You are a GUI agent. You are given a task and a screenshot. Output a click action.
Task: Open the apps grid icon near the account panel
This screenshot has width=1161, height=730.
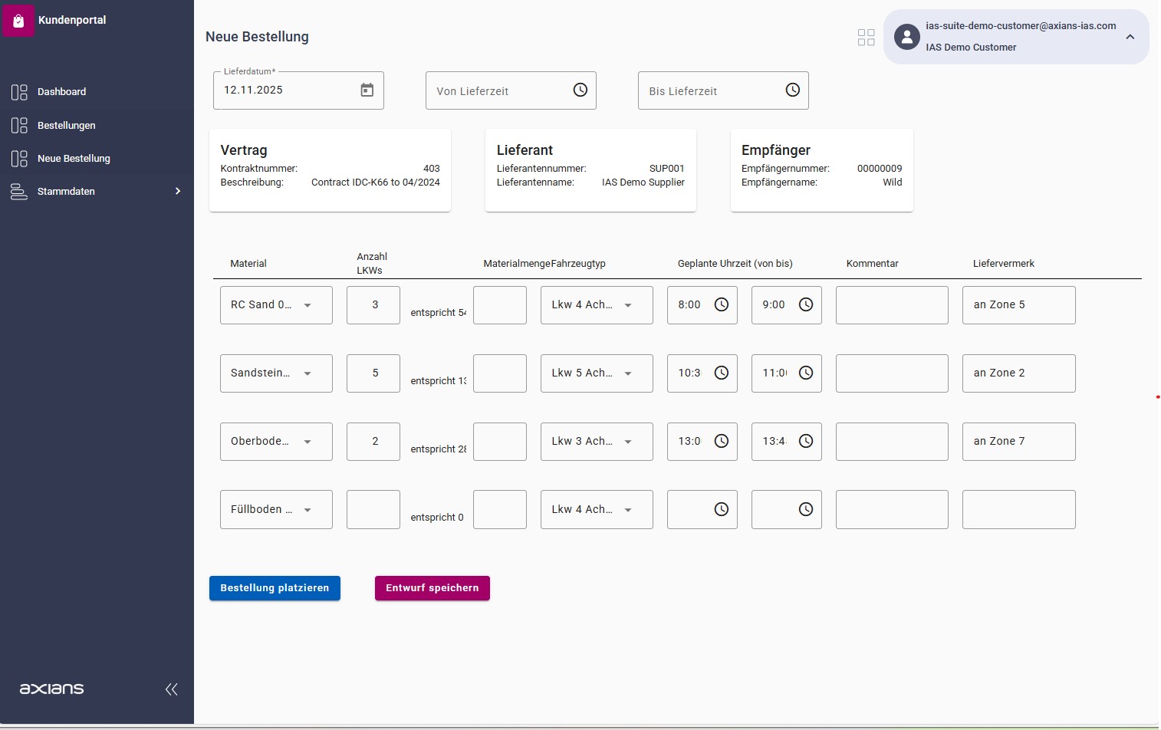[x=866, y=38]
